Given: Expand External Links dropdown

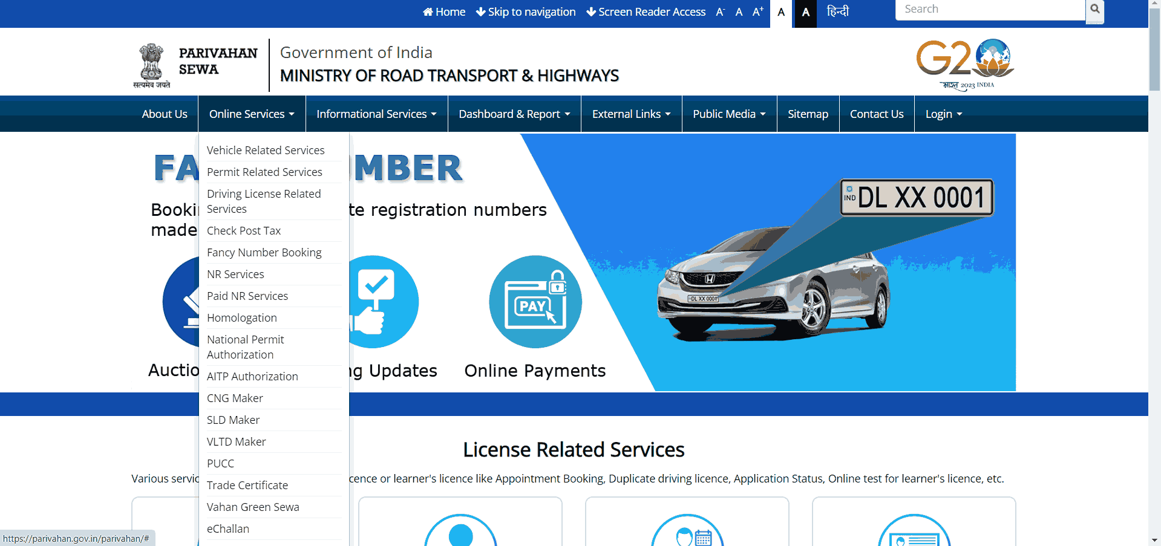Looking at the screenshot, I should tap(631, 114).
